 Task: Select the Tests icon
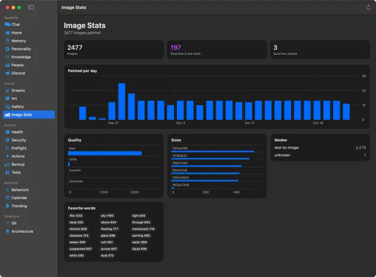point(8,173)
